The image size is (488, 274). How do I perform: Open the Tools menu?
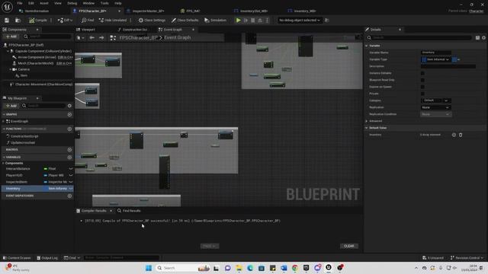[x=104, y=3]
